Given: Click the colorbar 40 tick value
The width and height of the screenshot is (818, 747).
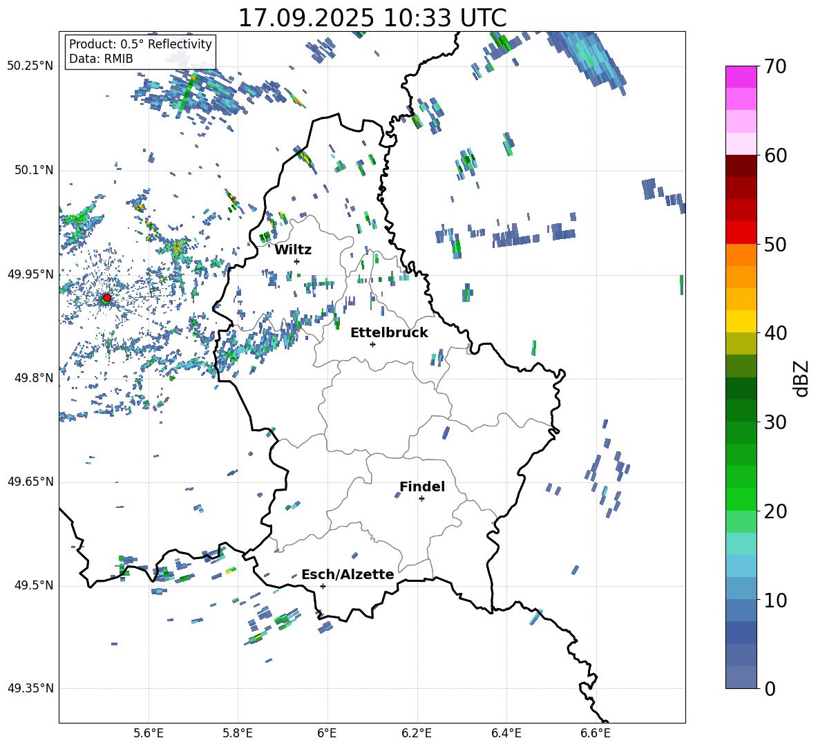Looking at the screenshot, I should coord(776,333).
